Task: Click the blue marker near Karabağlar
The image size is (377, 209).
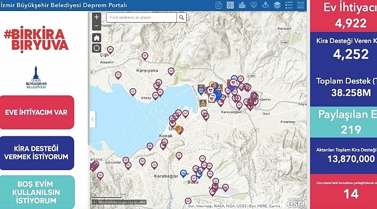Action: click(x=183, y=174)
